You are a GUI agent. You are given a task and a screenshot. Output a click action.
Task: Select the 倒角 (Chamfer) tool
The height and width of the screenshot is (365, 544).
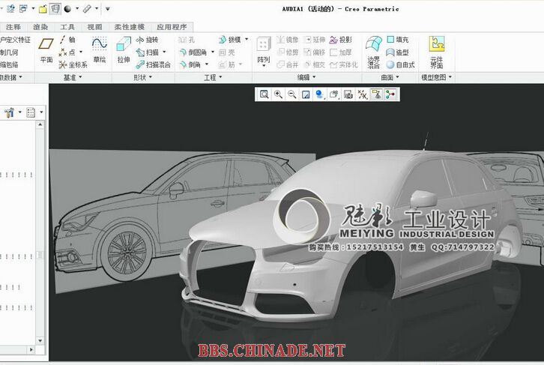point(190,64)
